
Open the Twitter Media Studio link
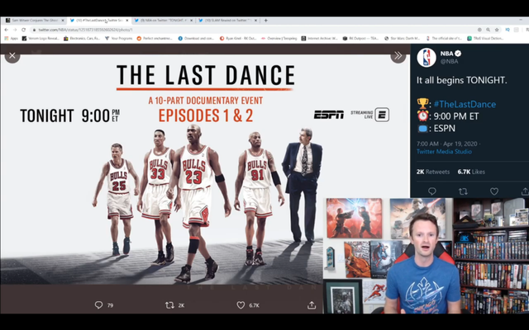(444, 152)
